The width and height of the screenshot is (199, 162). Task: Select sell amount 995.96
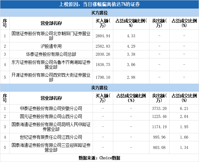159,137
